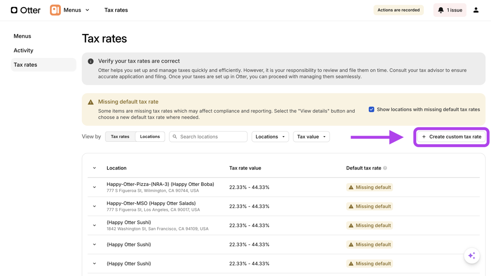The image size is (491, 276).
Task: Switch view to Tax rates toggle
Action: [120, 137]
